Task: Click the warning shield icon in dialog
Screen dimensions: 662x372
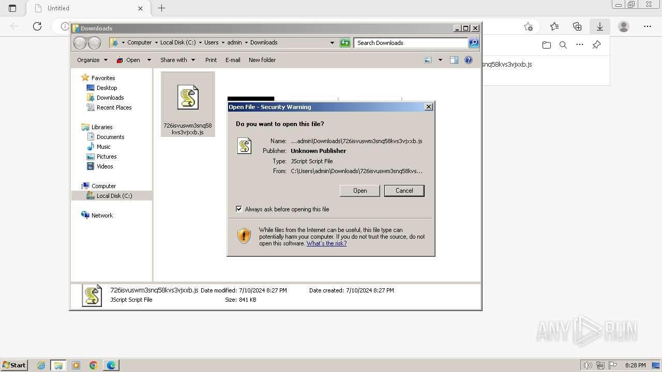Action: (244, 236)
